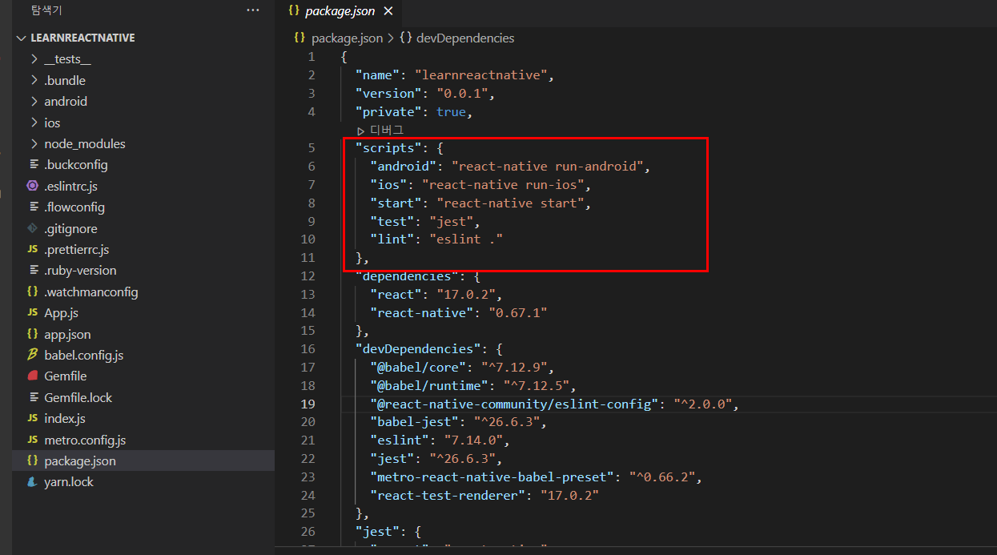
Task: Click the braces icon in the package.json tab
Action: [x=293, y=11]
